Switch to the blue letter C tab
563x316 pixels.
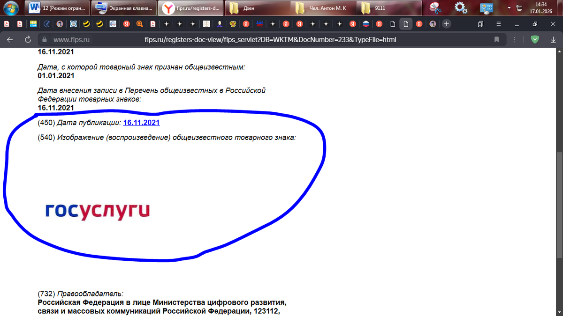(47, 23)
